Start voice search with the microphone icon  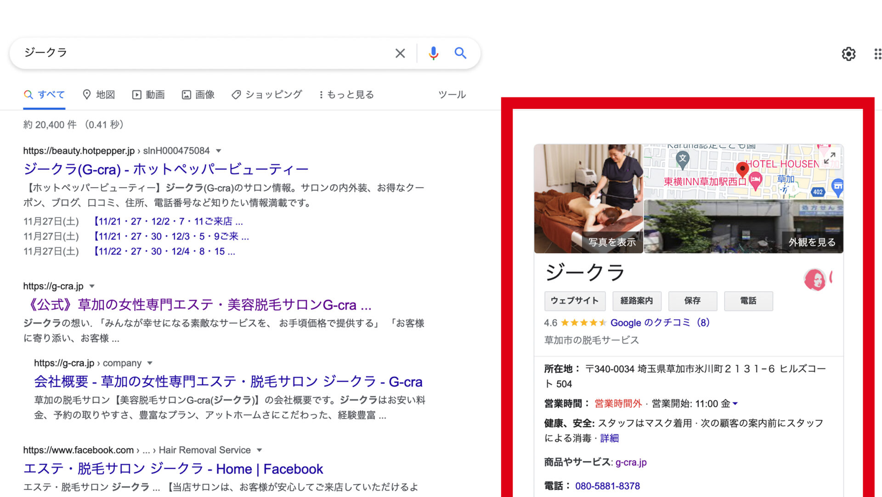tap(433, 53)
